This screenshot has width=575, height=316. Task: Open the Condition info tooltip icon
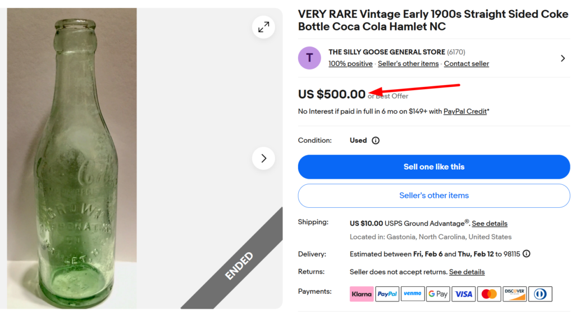pyautogui.click(x=376, y=141)
